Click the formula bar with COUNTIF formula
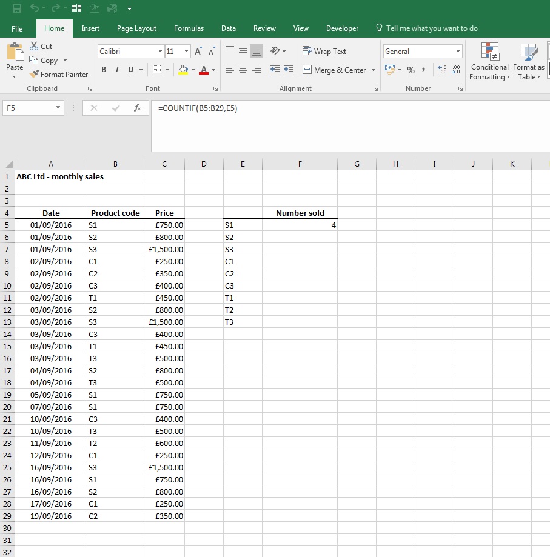 pyautogui.click(x=350, y=126)
